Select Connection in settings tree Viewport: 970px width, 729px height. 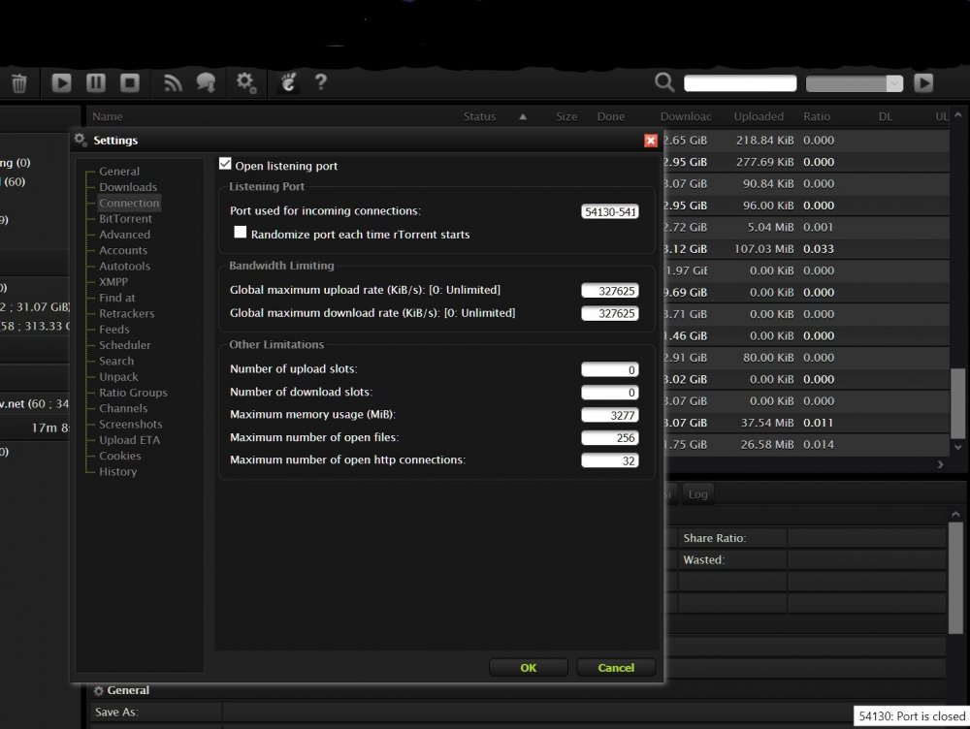click(129, 203)
